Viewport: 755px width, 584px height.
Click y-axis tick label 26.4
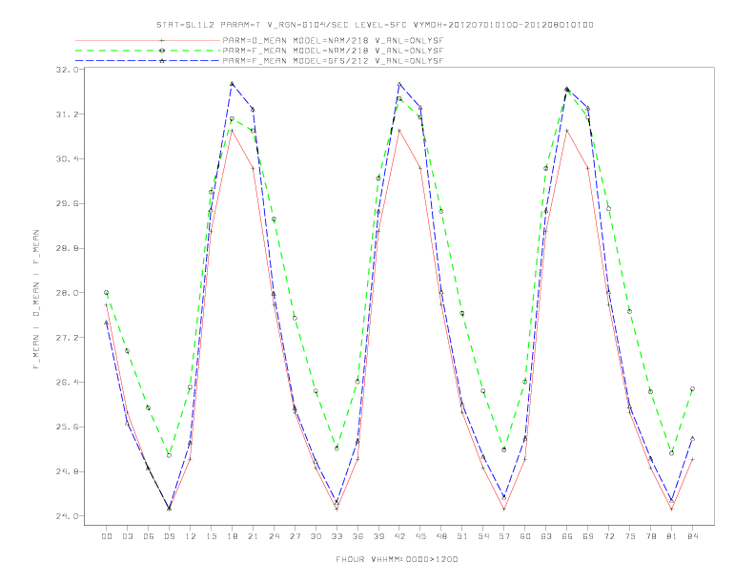point(67,382)
